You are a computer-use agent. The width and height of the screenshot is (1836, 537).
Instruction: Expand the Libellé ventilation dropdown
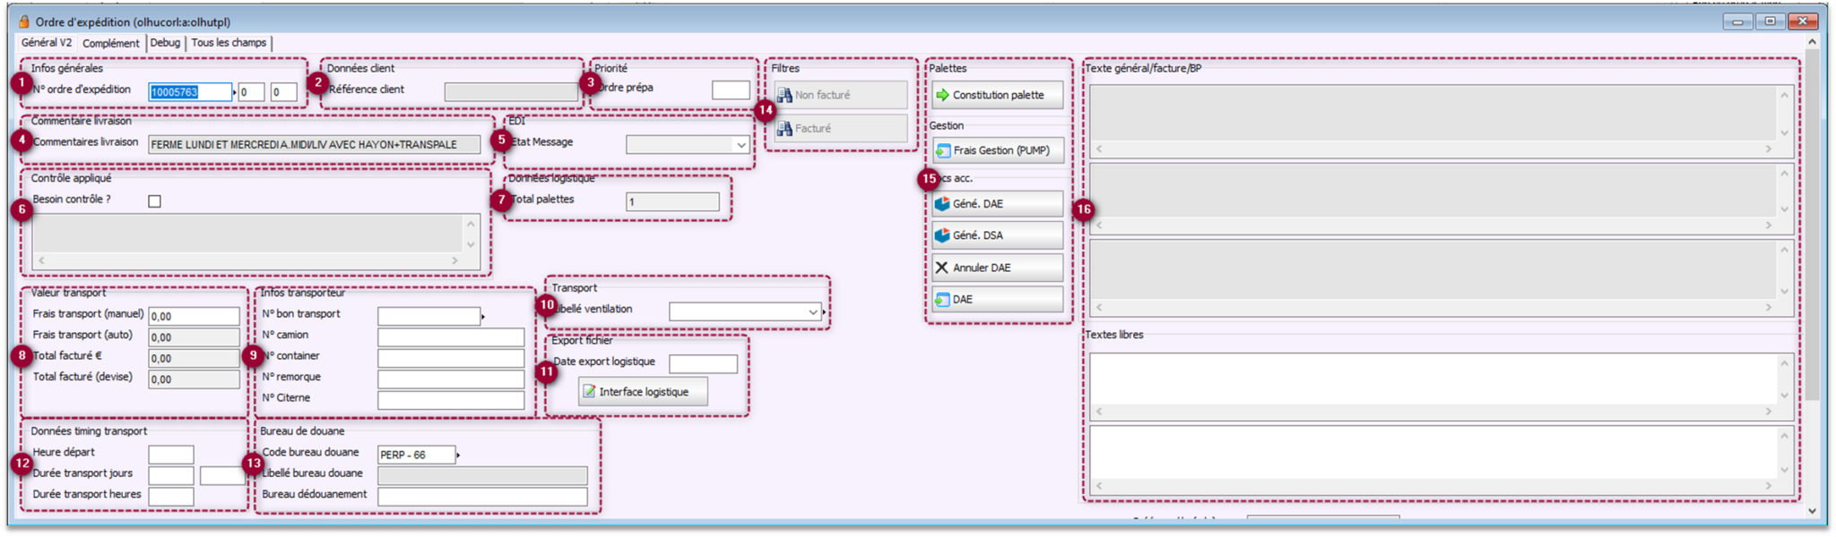tap(812, 312)
